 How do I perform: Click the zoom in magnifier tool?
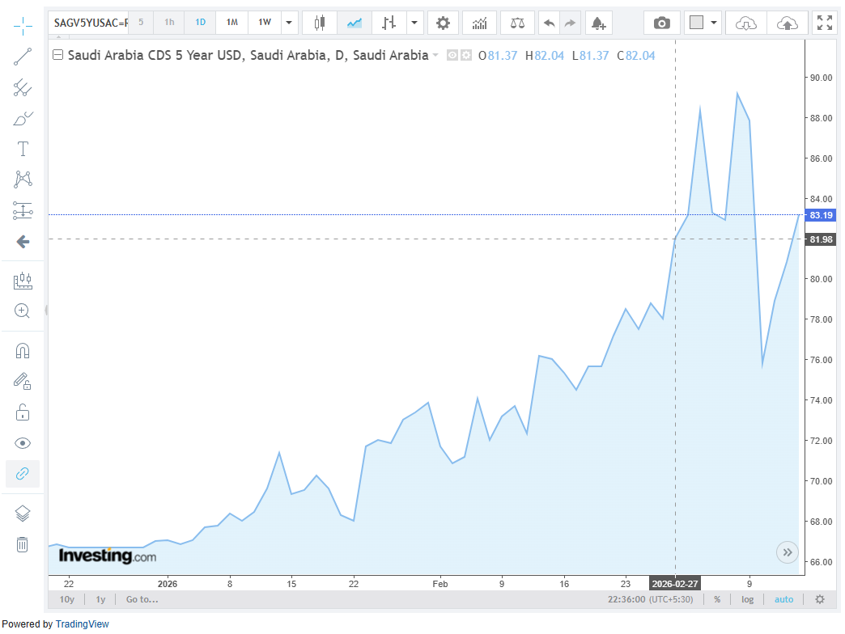coord(23,311)
